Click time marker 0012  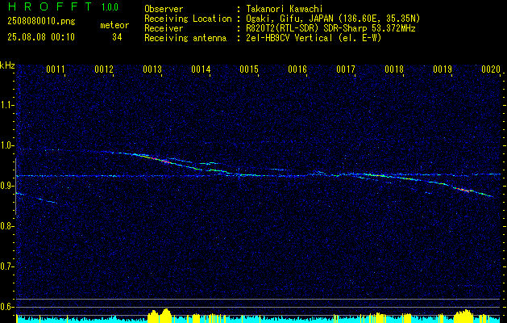pos(104,69)
